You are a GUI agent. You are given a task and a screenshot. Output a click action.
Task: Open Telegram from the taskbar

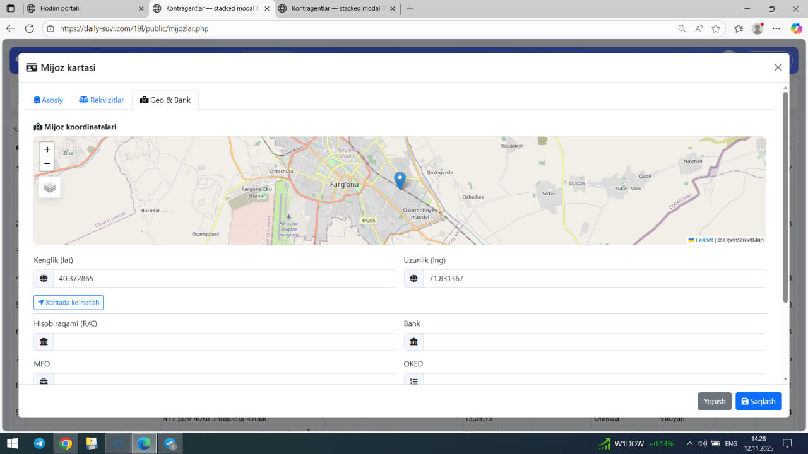tap(39, 443)
